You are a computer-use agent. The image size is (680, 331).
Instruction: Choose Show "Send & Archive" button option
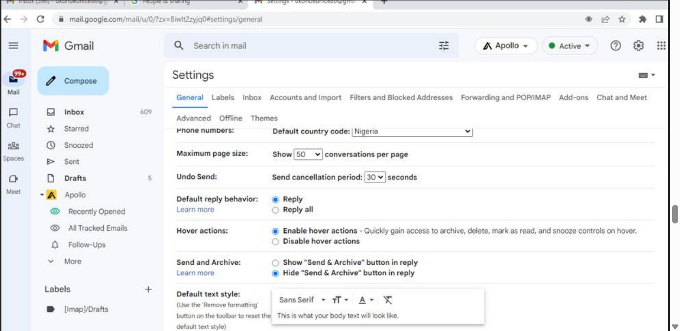275,263
